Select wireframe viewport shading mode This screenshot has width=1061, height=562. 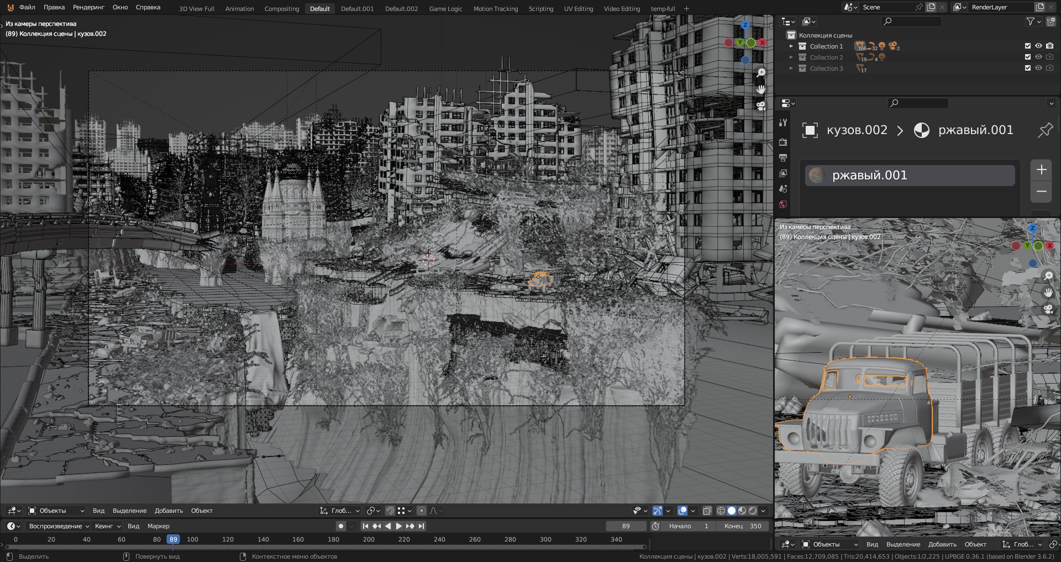coord(721,511)
